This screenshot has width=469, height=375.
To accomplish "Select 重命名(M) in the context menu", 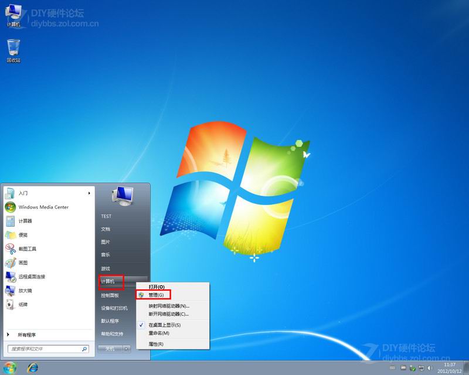I will pos(172,333).
